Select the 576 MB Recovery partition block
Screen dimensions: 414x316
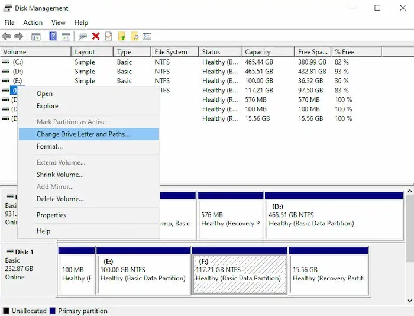tap(231, 216)
